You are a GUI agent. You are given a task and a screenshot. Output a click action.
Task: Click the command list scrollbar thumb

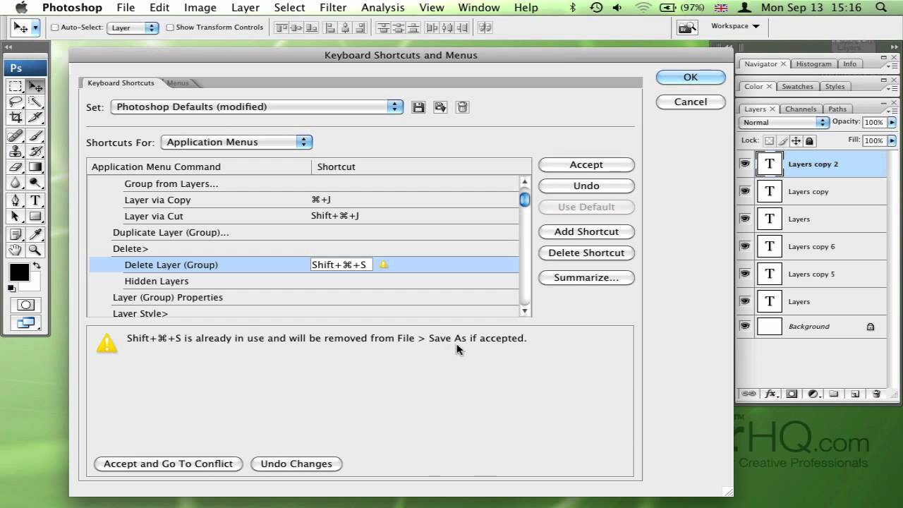tap(525, 200)
